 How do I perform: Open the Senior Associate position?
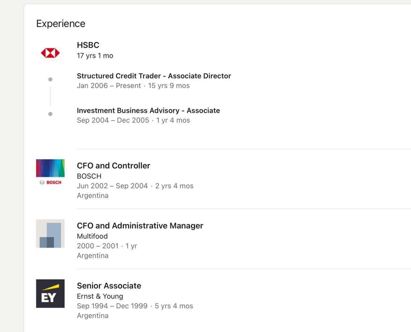click(109, 286)
